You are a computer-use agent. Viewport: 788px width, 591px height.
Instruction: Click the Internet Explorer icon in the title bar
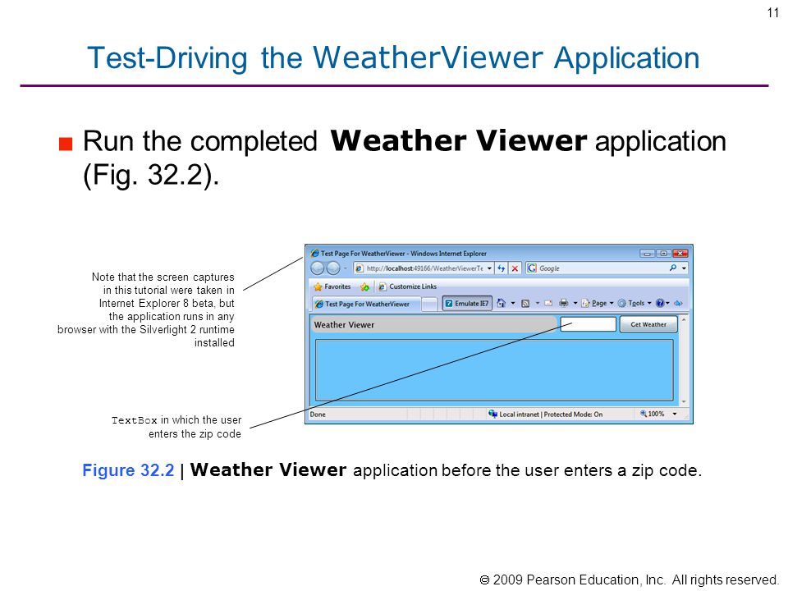(314, 254)
